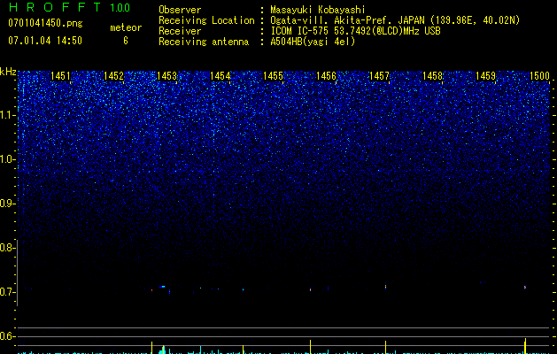
Task: Click the 0.9 kHz axis label
Action: click(x=8, y=204)
